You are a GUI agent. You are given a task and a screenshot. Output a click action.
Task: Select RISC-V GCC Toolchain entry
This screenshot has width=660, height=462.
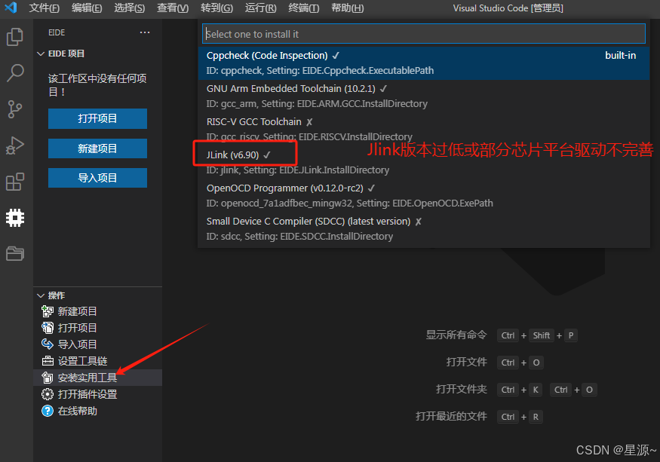[x=424, y=130]
